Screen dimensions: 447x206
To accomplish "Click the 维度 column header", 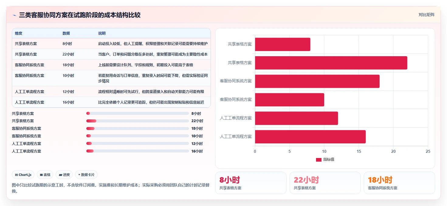I will point(19,33).
